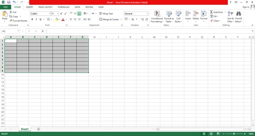
Task: Open Sort & Filter menu
Action: [x=231, y=17]
